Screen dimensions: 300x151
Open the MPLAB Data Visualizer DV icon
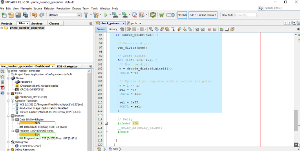tap(153, 15)
